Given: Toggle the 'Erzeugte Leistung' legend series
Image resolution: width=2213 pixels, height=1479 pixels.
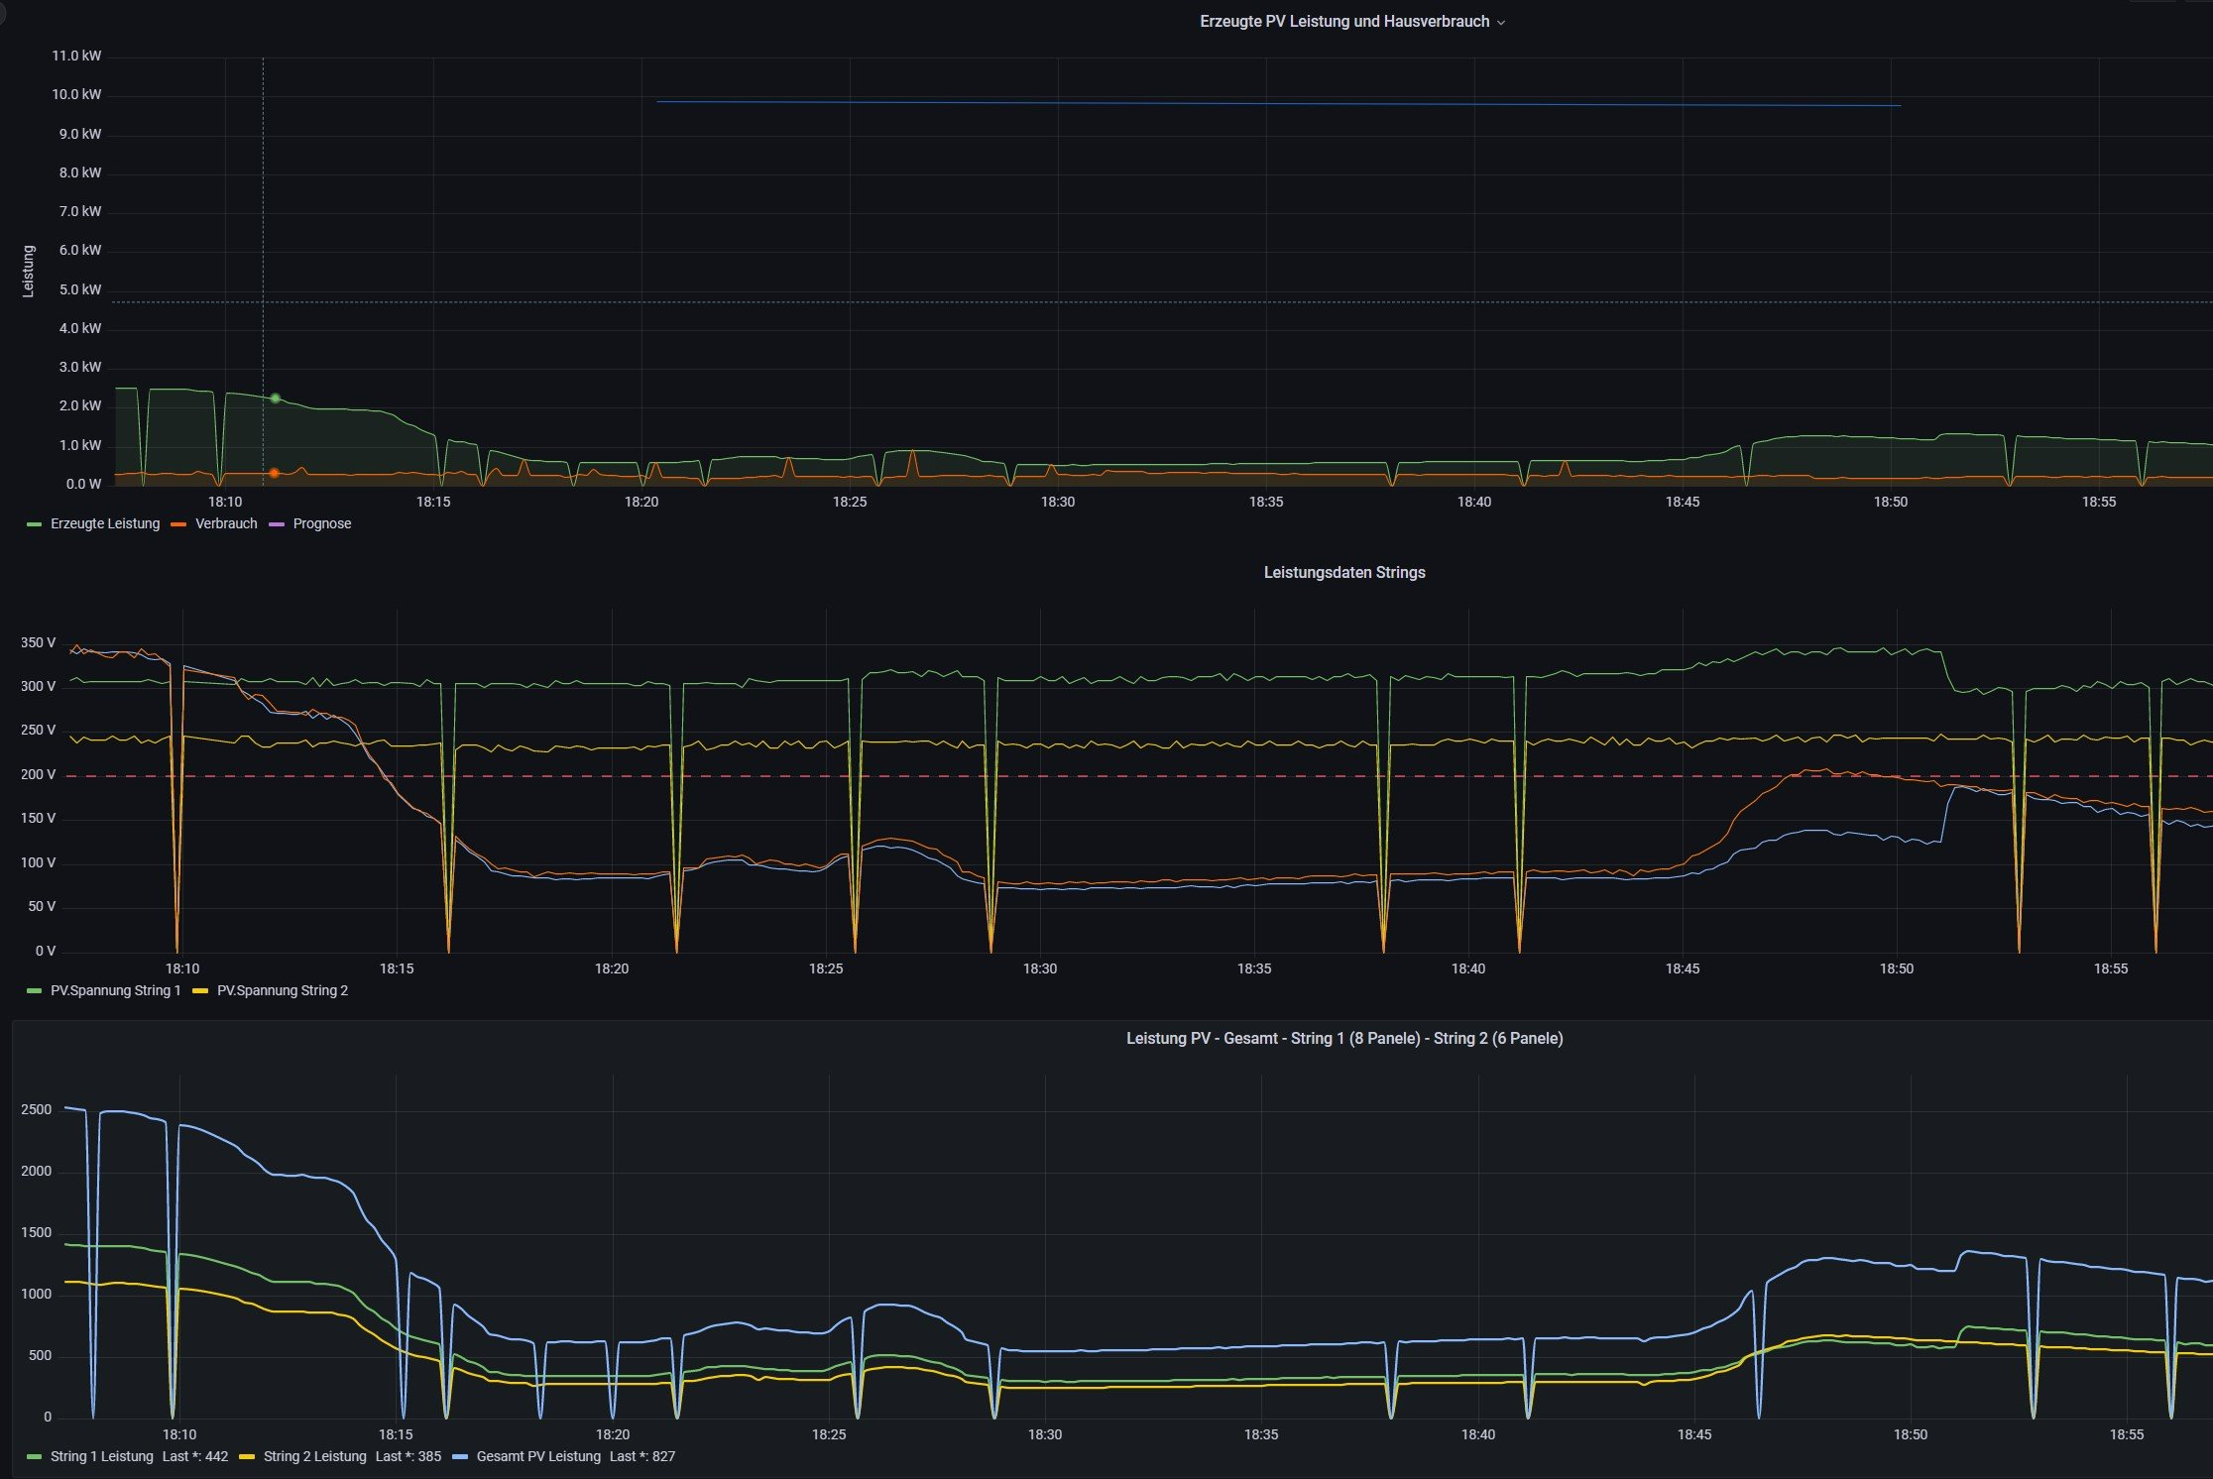Looking at the screenshot, I should (104, 523).
